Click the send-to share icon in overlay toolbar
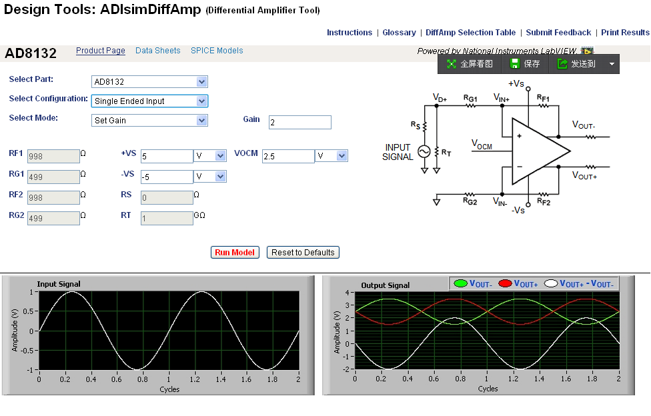The width and height of the screenshot is (651, 416). click(562, 63)
